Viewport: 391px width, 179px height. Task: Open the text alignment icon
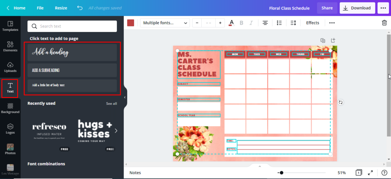coord(265,23)
